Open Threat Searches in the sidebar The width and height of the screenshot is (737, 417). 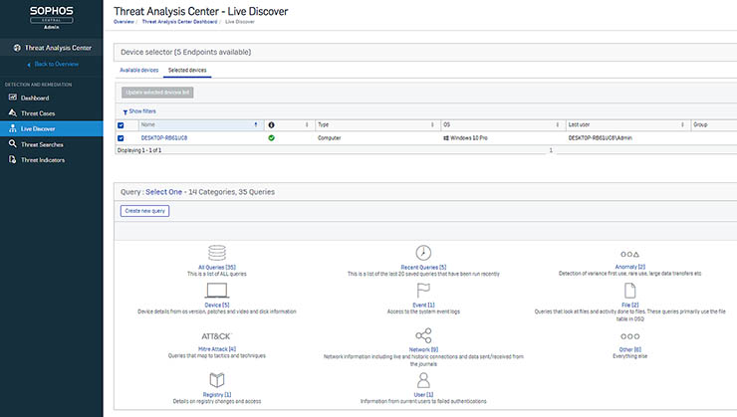click(42, 144)
